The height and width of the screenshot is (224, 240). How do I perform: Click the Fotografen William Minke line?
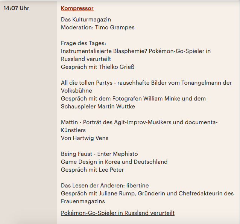point(133,99)
